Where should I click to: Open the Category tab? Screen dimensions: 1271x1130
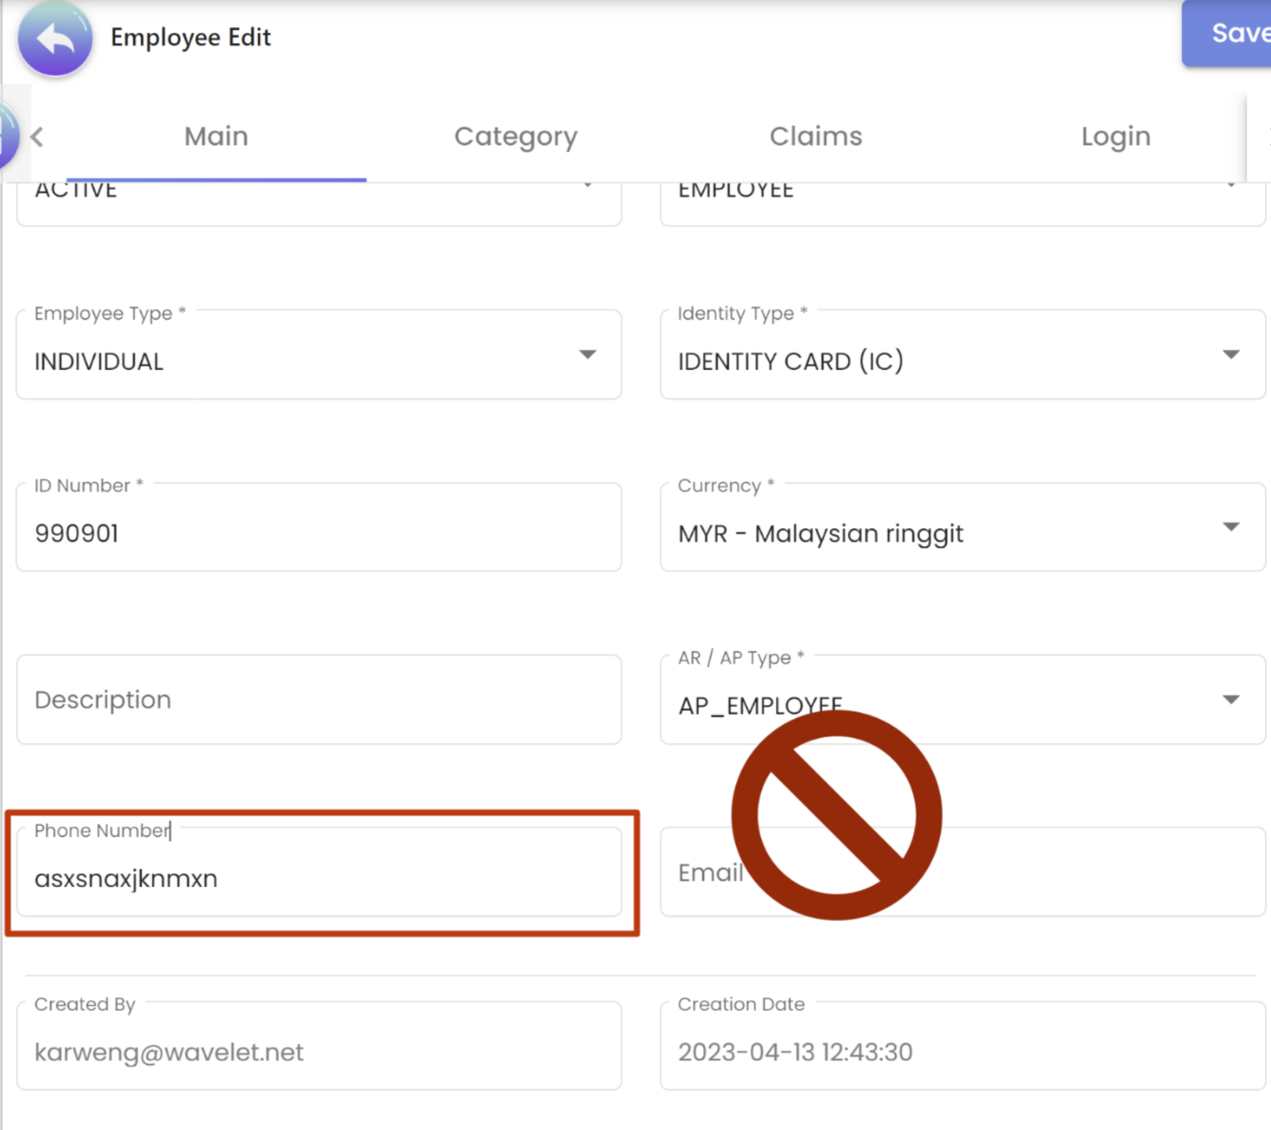[516, 137]
